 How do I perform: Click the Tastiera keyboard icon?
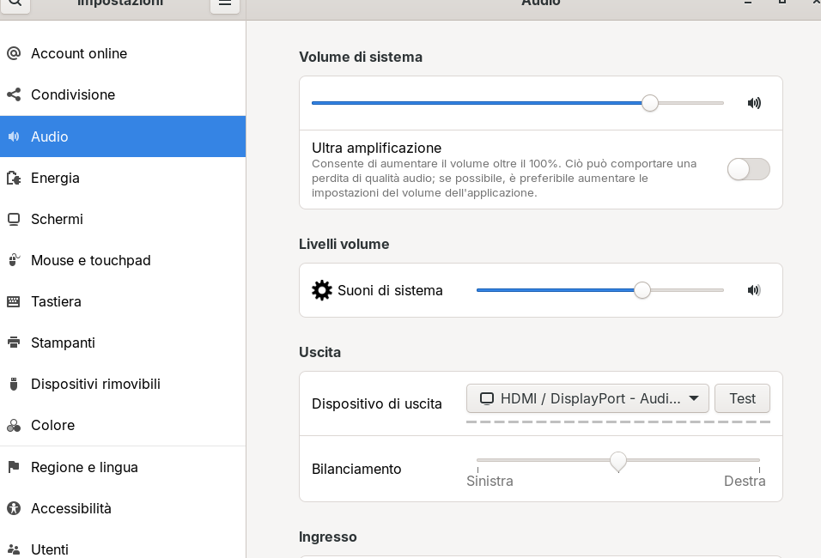14,301
